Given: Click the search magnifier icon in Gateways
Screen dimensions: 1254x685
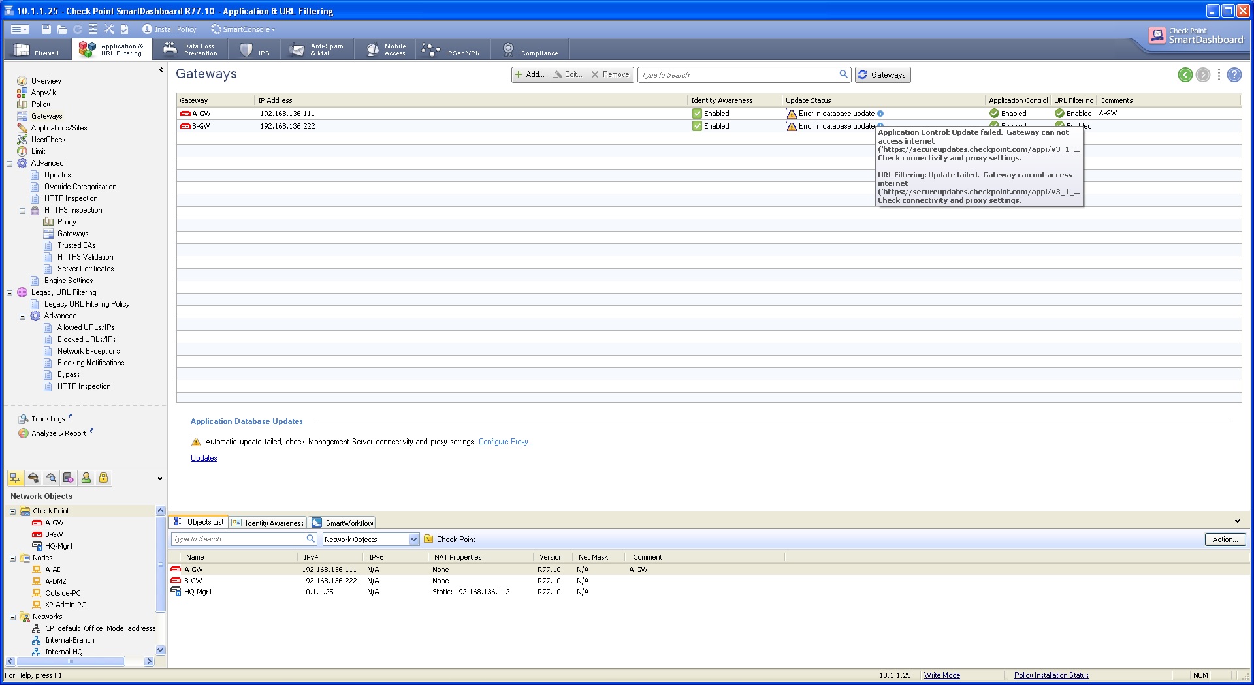Looking at the screenshot, I should click(843, 74).
